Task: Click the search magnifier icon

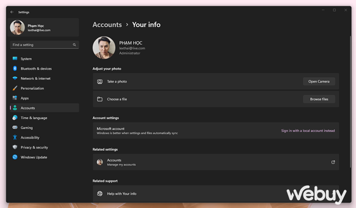Action: click(74, 45)
